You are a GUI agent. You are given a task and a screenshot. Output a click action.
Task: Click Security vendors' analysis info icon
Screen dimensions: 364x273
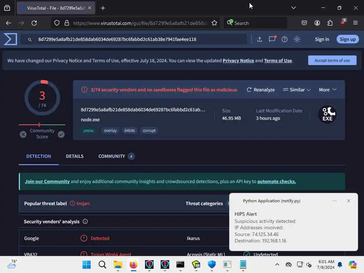pyautogui.click(x=85, y=221)
